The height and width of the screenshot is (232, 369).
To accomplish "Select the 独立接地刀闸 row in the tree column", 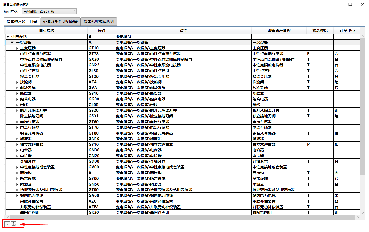I will click(x=32, y=116).
